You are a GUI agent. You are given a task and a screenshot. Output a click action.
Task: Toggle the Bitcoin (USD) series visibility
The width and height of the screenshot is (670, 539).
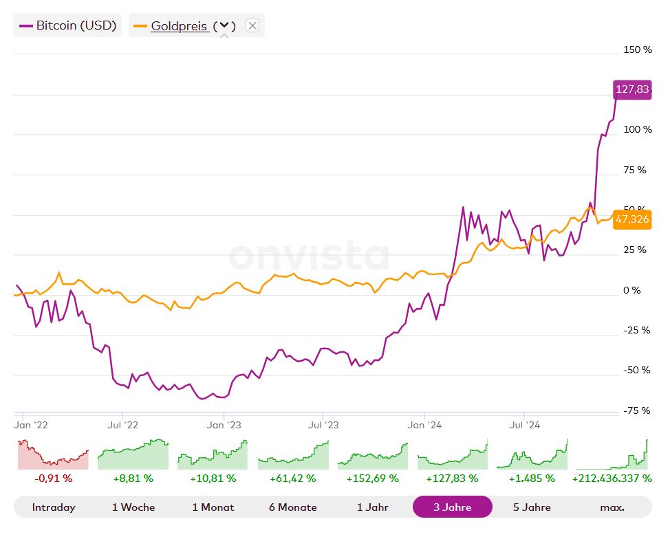point(67,25)
